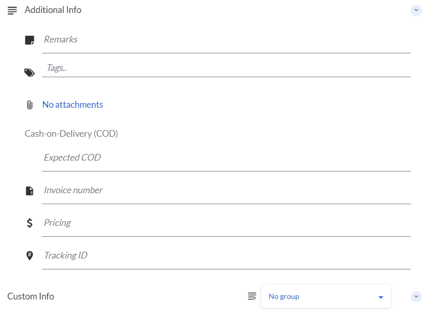Click the paperclip attachment icon
This screenshot has width=429, height=315.
coord(30,105)
